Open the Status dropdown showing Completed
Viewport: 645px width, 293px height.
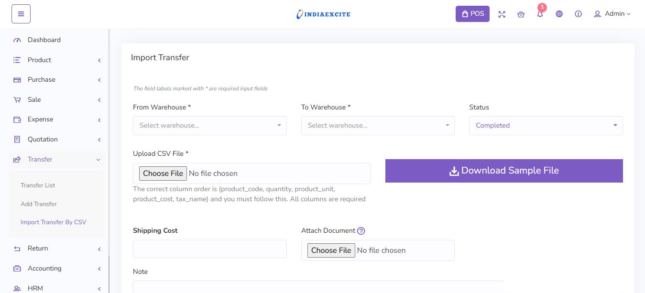pos(546,126)
